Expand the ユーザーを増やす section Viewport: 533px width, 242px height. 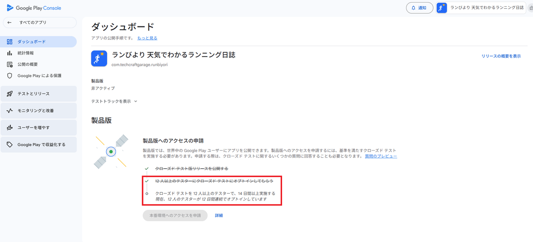pyautogui.click(x=39, y=128)
